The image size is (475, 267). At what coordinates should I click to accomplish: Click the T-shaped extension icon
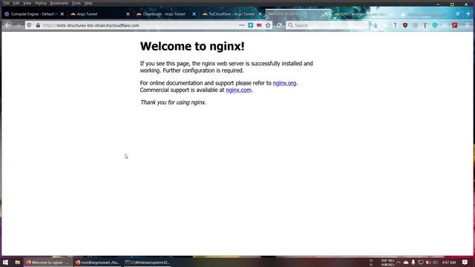click(425, 25)
